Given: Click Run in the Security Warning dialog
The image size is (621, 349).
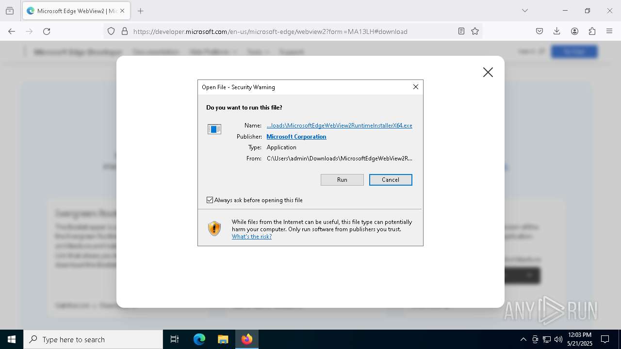Looking at the screenshot, I should click(x=342, y=180).
